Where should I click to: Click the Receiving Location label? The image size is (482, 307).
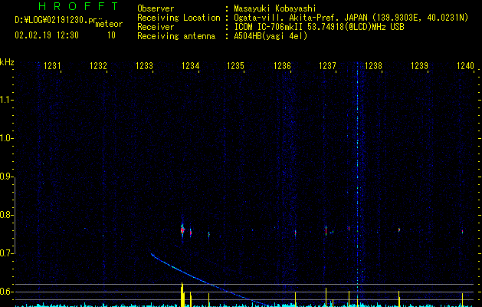[179, 18]
